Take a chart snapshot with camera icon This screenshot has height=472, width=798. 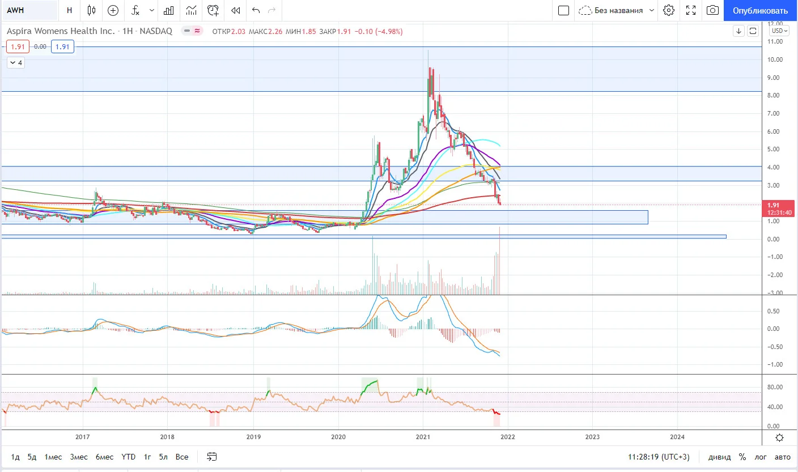[713, 10]
